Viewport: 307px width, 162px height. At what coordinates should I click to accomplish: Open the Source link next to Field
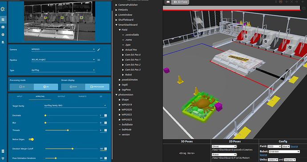294,146
